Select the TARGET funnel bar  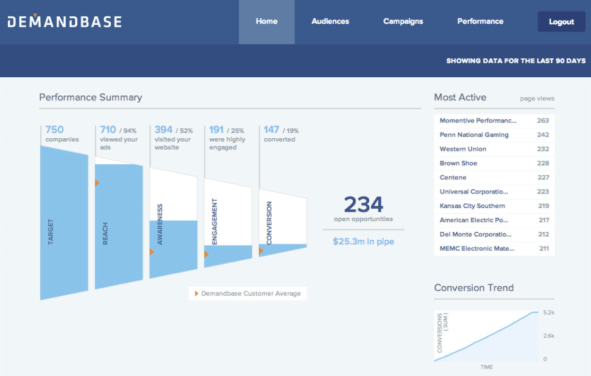click(x=64, y=223)
